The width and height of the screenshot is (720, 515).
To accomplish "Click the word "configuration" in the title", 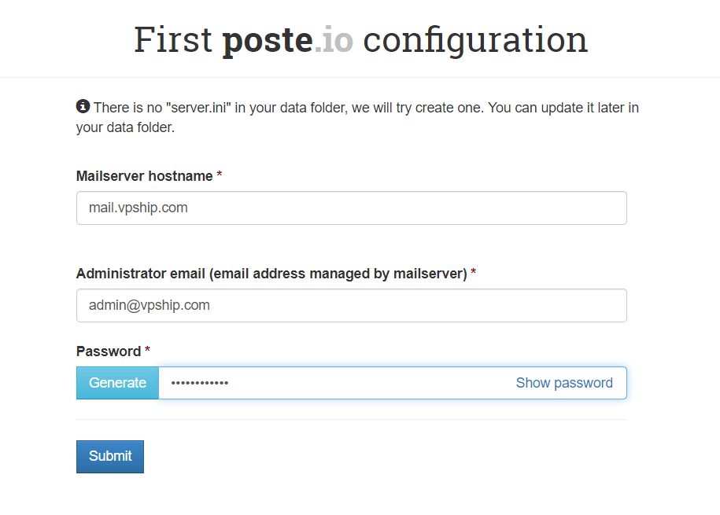I will pyautogui.click(x=475, y=40).
